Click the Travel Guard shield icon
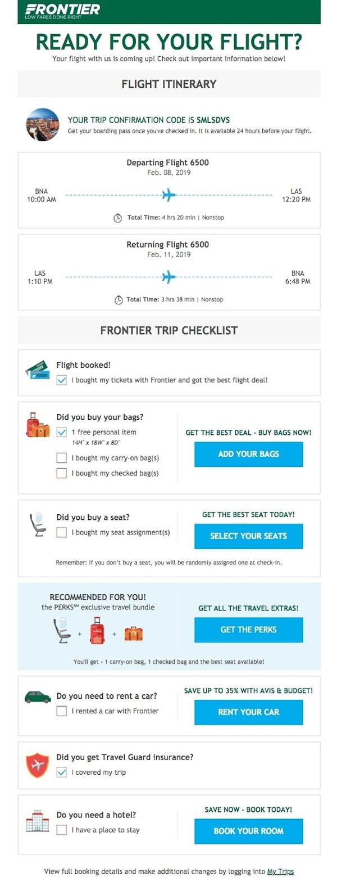337x881 pixels. click(37, 764)
